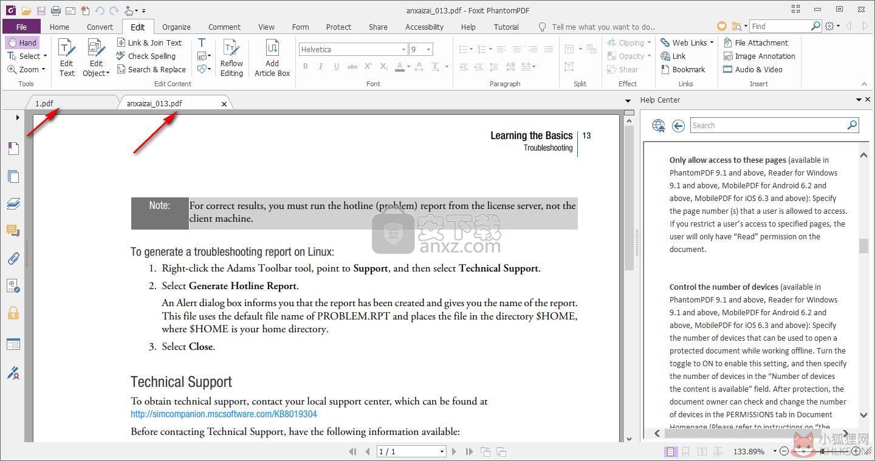This screenshot has height=461, width=875.
Task: Switch to the Organize ribbon tab
Action: click(176, 27)
